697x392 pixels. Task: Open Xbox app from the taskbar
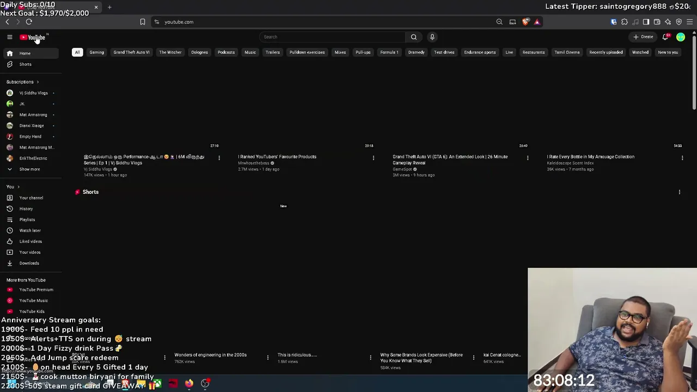point(157,384)
